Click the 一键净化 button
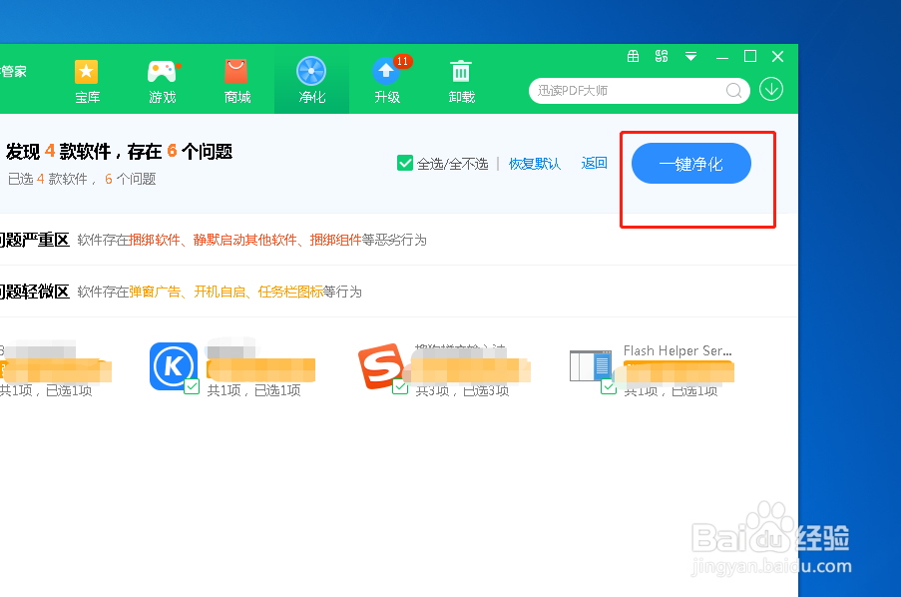Viewport: 901px width, 597px height. pos(690,163)
